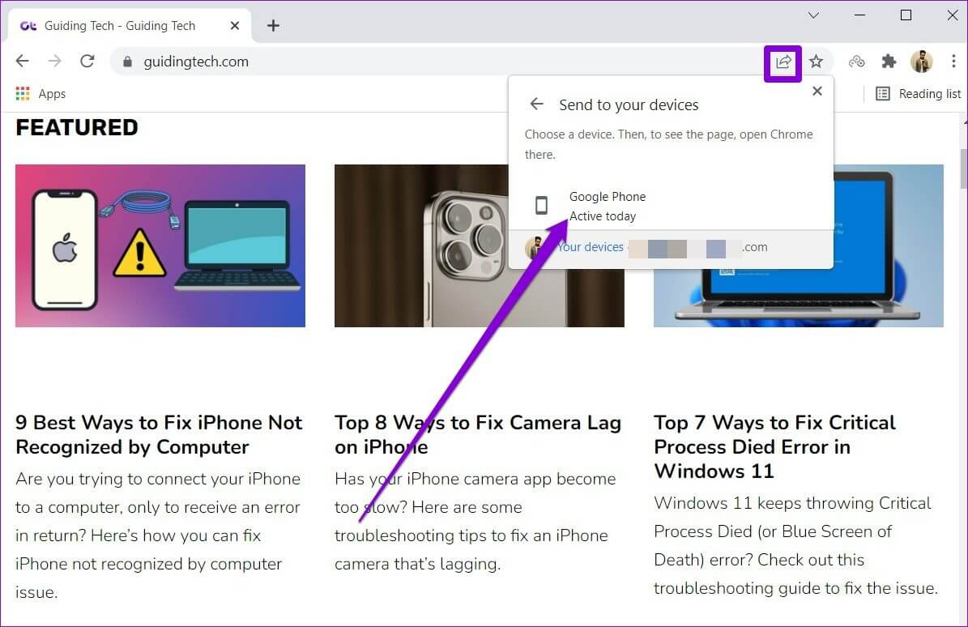This screenshot has height=627, width=968.
Task: Open 'Top 8 Ways to Fix Camera Lag' headline
Action: pyautogui.click(x=478, y=434)
